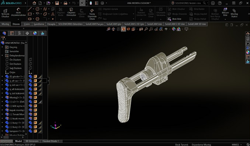The width and height of the screenshot is (250, 146).
Task: Expand the Geçmiş folder in the tree
Action: pyautogui.click(x=2, y=47)
